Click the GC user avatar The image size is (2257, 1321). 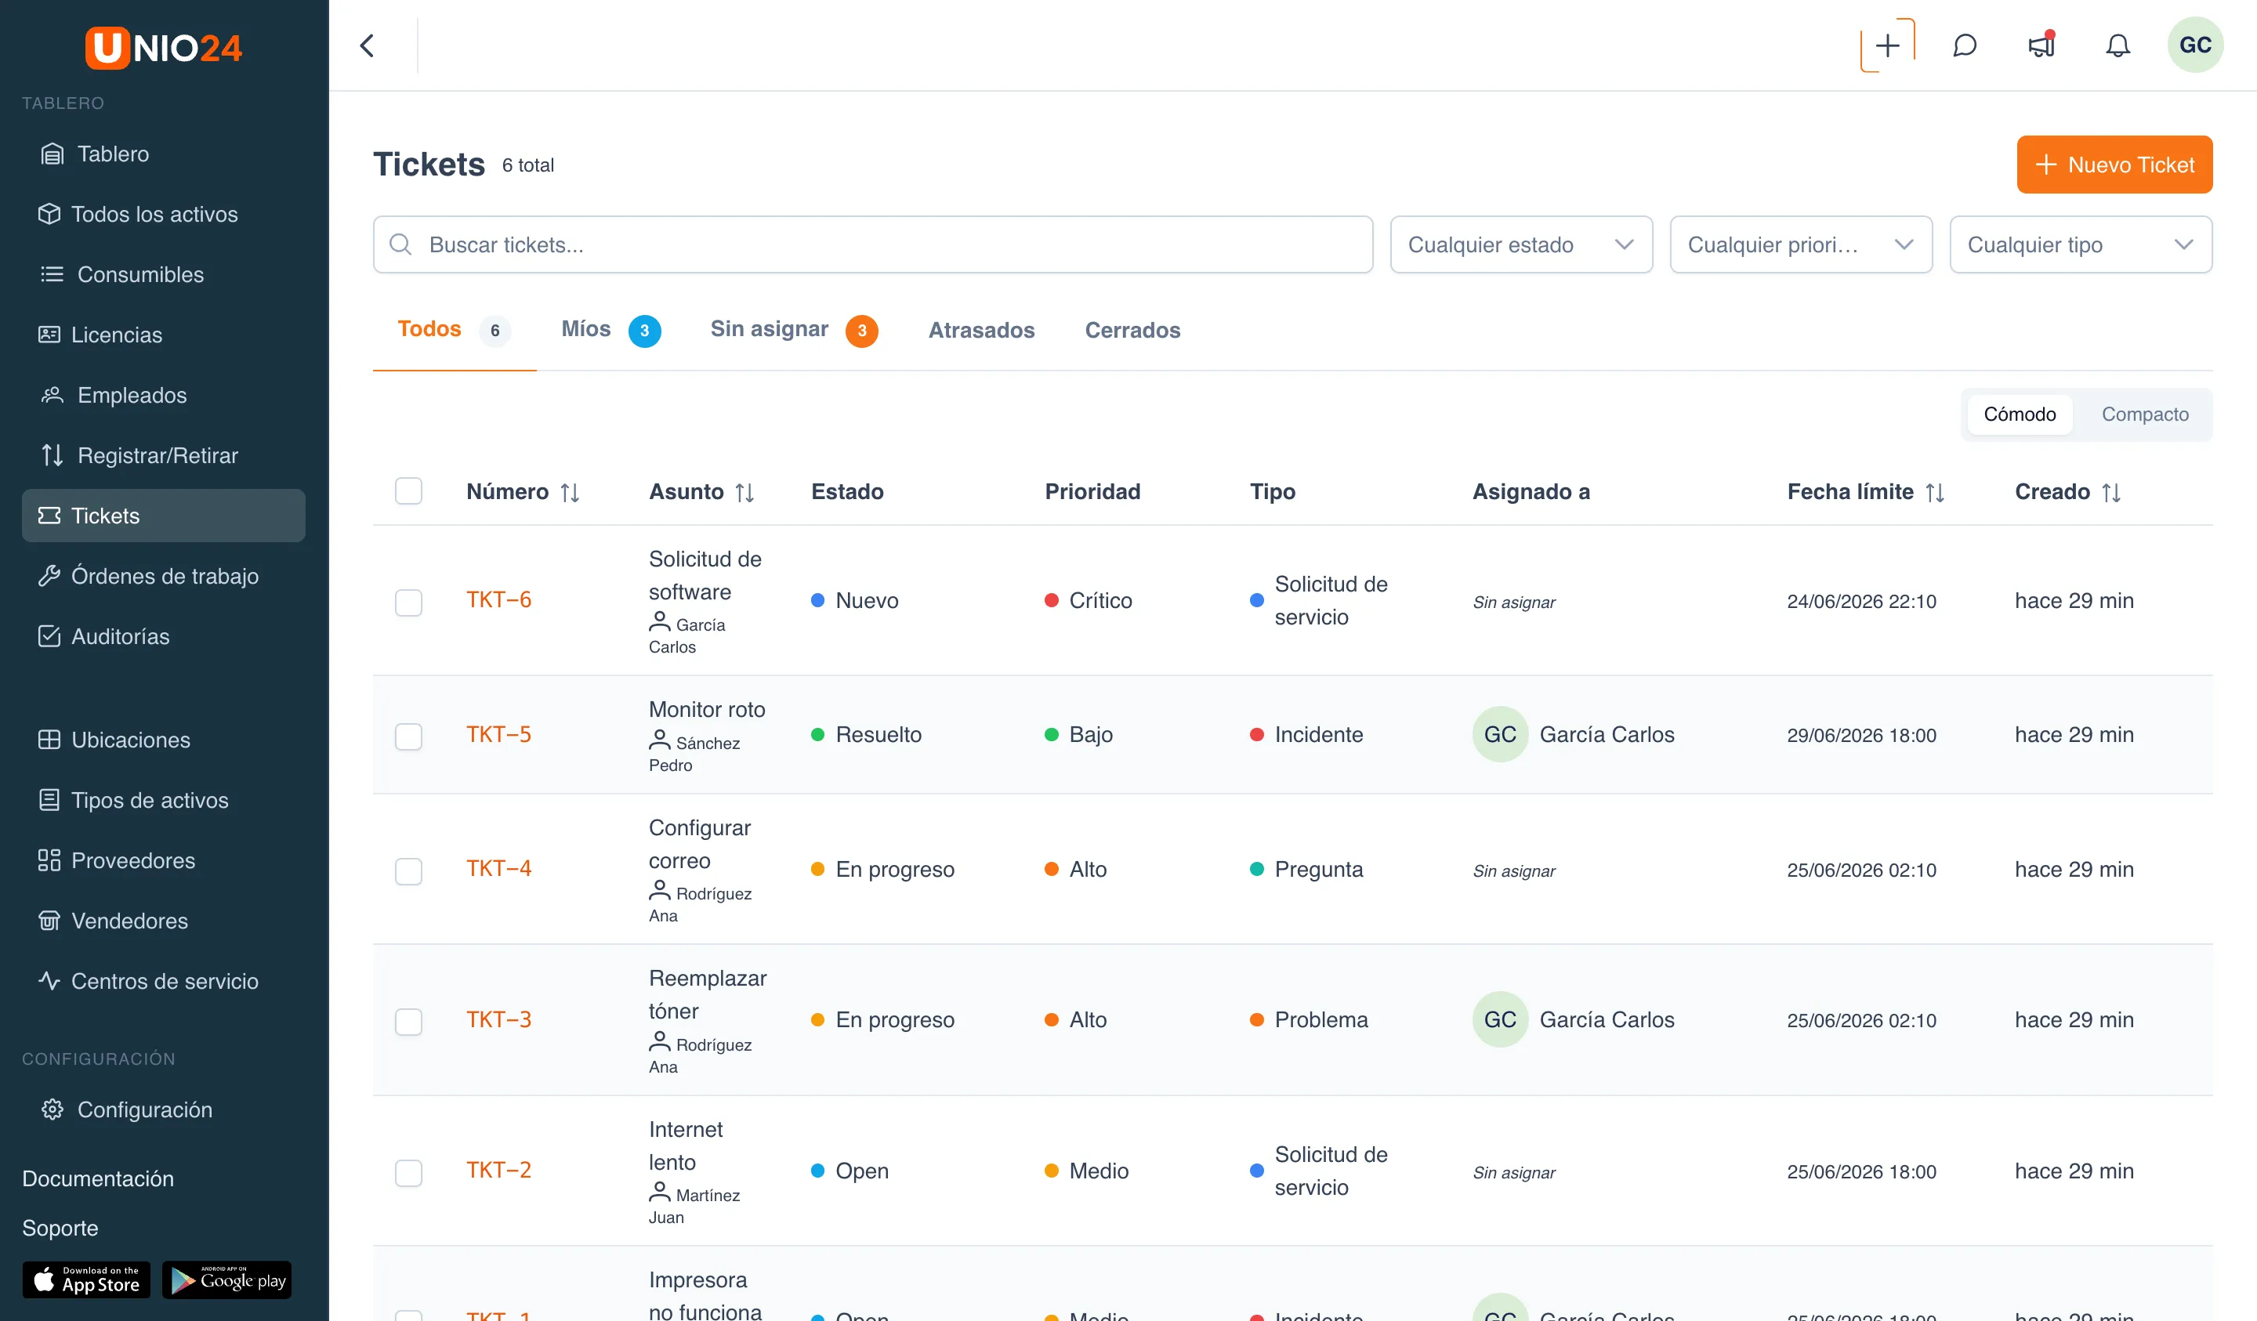[x=2194, y=45]
